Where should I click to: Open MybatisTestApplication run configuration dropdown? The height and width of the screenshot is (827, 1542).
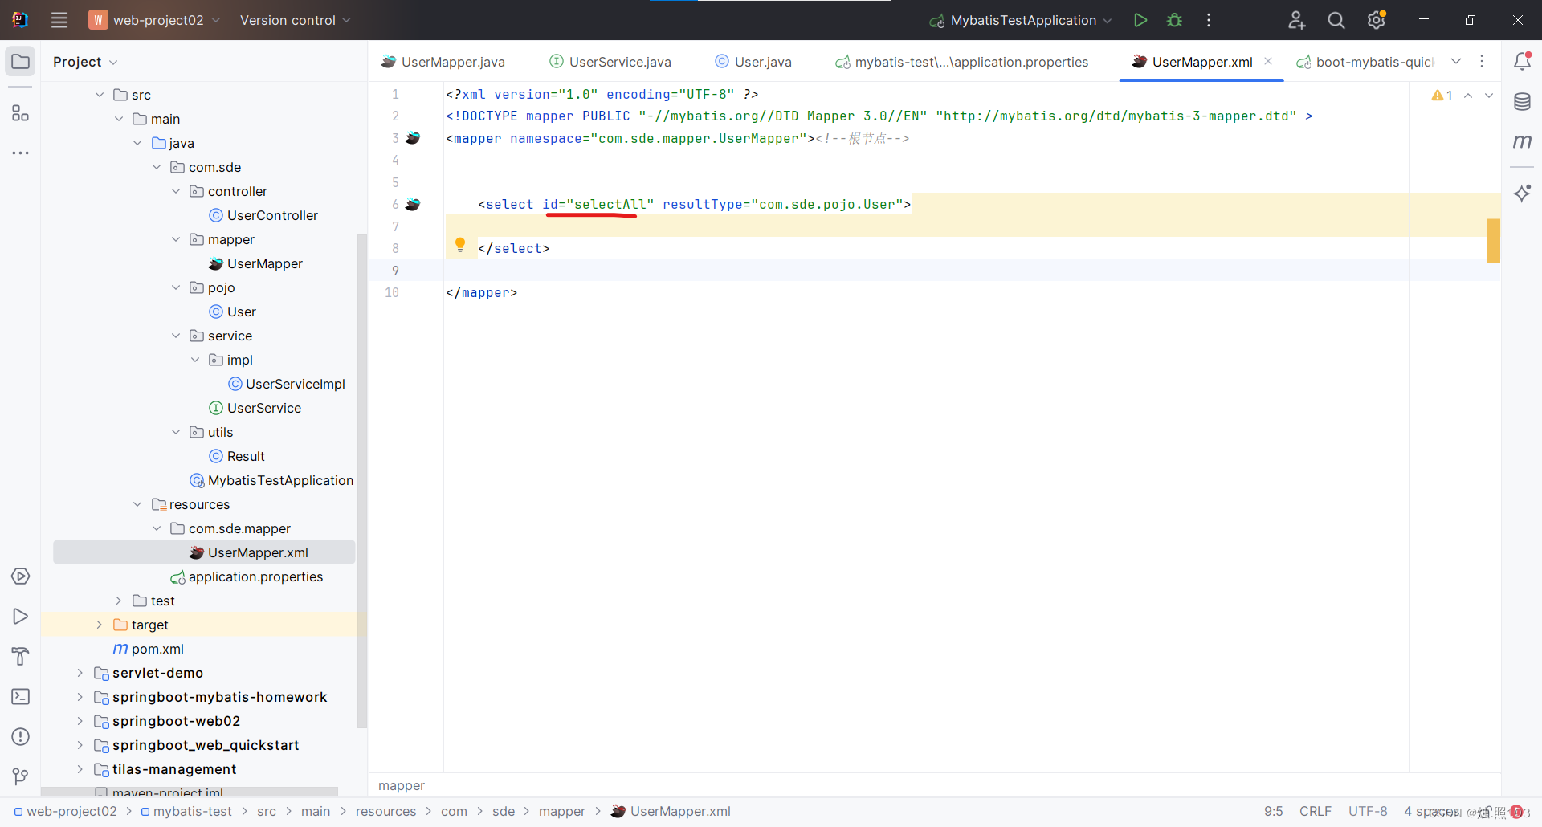(x=1021, y=20)
